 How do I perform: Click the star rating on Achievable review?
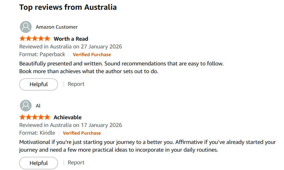35,117
